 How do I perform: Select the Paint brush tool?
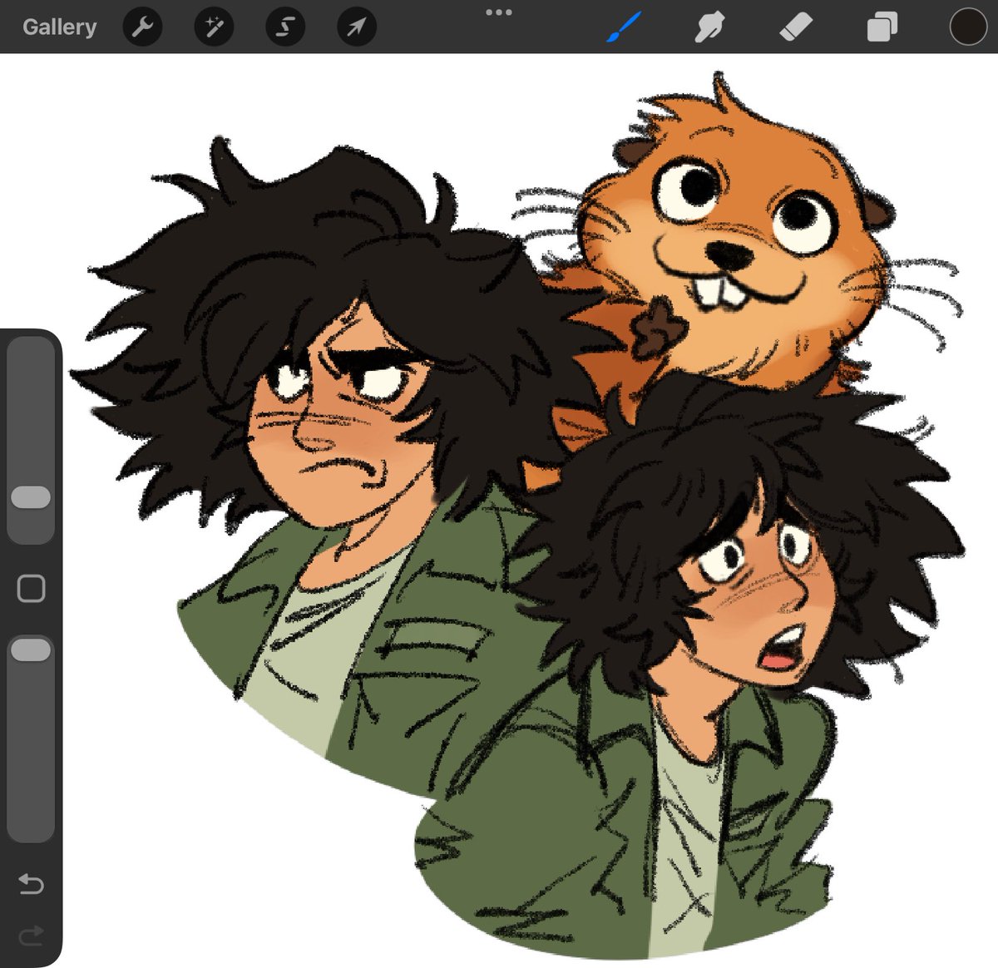624,27
